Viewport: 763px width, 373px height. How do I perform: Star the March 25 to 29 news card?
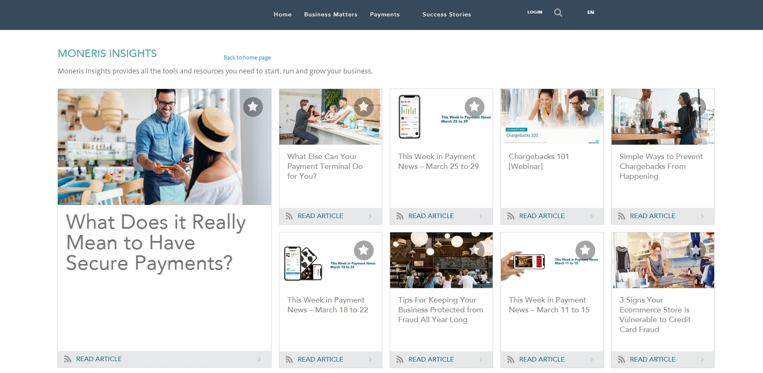click(x=474, y=107)
